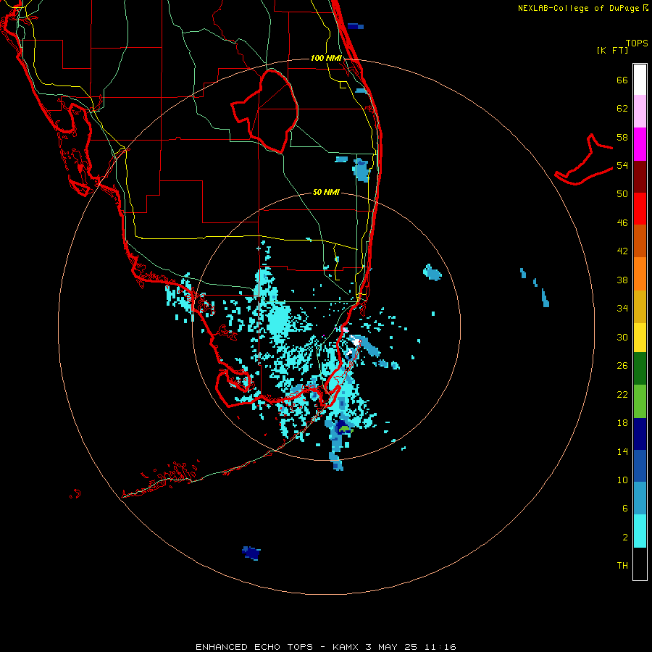
Task: Click the light pink legend swatch
Action: 640,112
